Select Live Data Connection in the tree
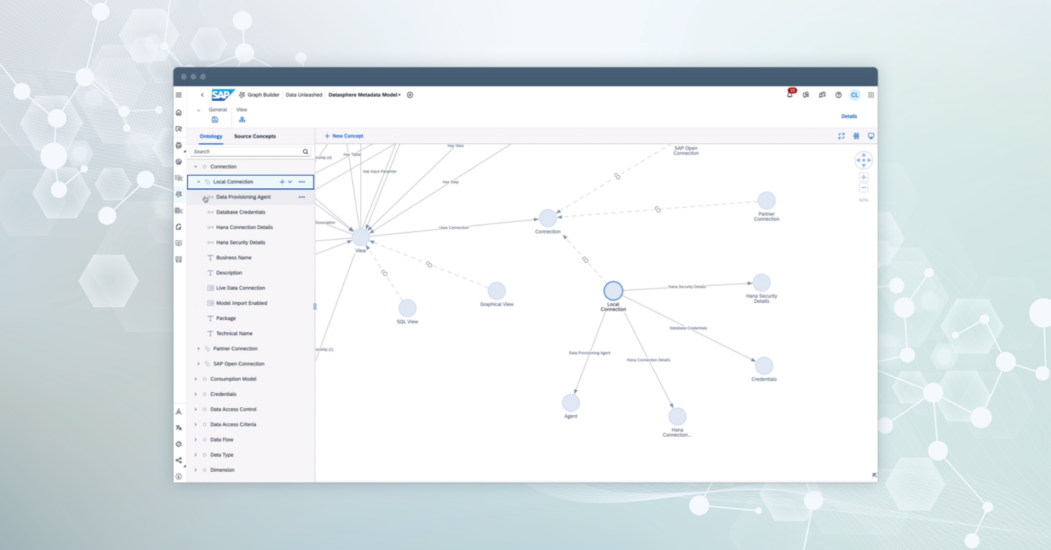Viewport: 1051px width, 550px height. pos(251,288)
